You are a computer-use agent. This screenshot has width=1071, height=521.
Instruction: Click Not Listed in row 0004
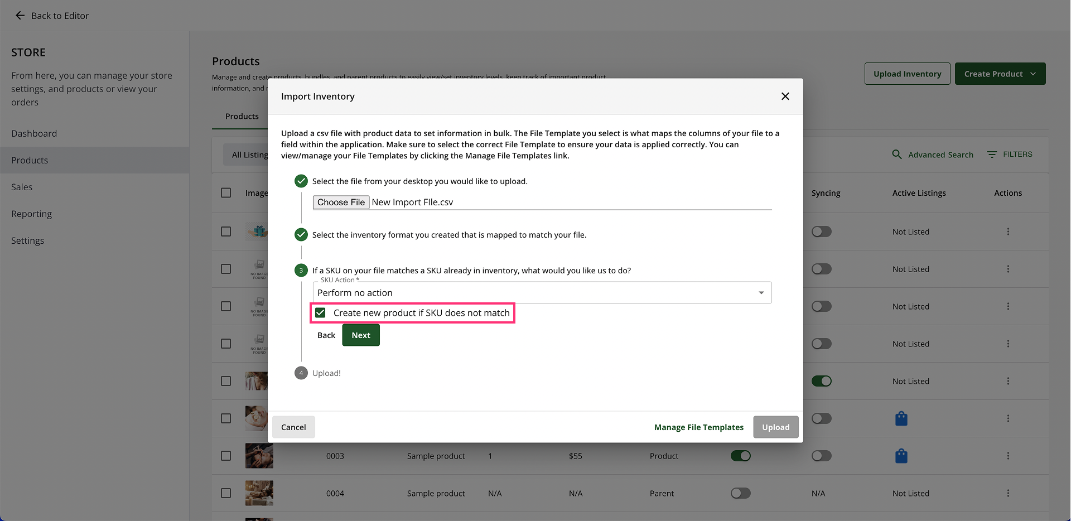click(x=911, y=494)
